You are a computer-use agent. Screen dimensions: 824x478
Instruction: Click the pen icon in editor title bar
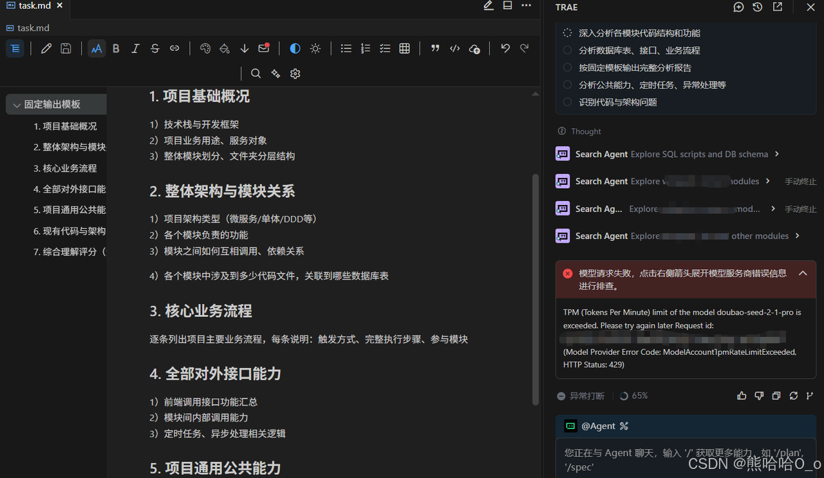pos(489,6)
